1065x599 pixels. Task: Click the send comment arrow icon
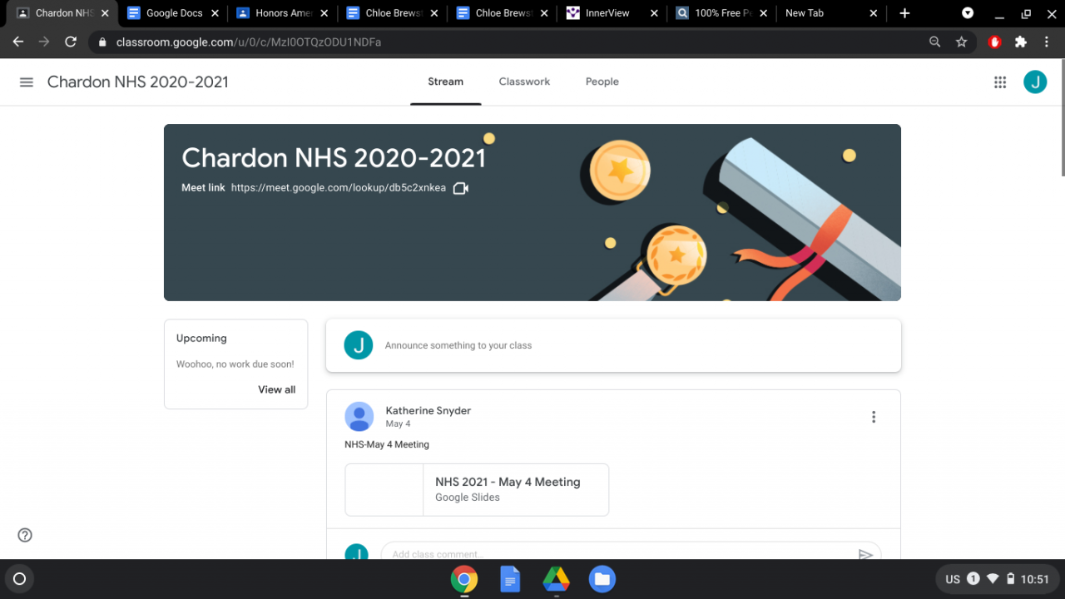click(865, 554)
